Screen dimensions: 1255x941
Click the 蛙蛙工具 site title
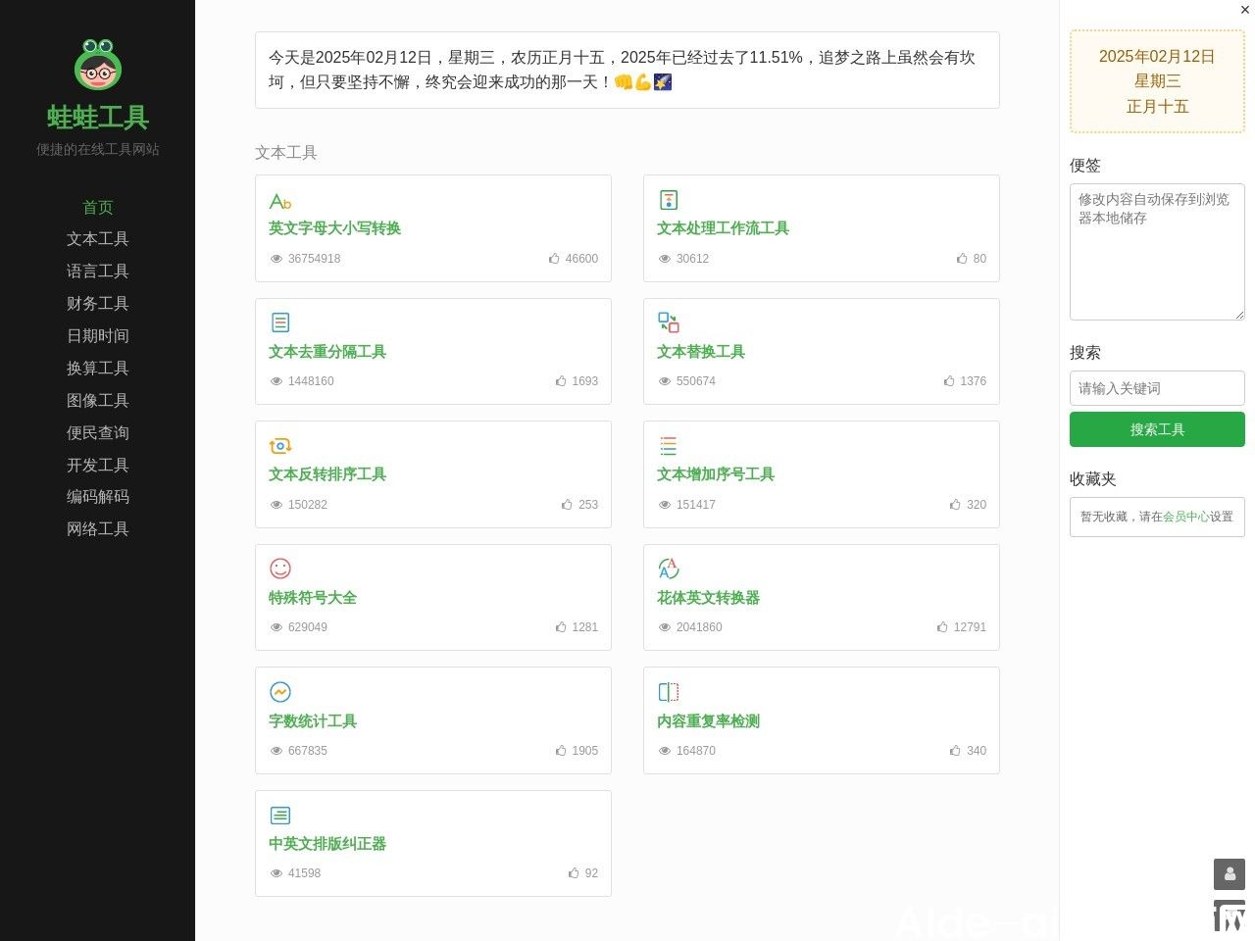98,118
